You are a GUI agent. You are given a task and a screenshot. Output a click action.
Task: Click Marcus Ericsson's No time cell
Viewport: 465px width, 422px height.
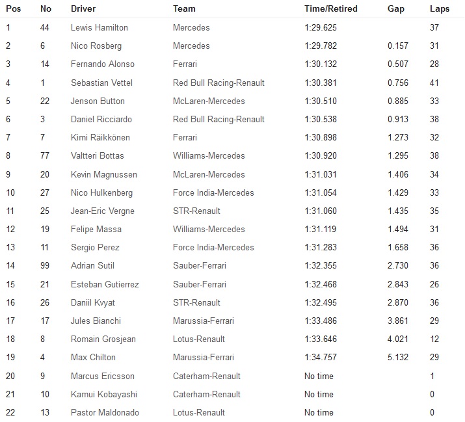click(x=319, y=376)
